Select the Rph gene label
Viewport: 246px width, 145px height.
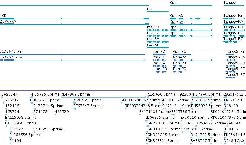pyautogui.click(x=173, y=3)
